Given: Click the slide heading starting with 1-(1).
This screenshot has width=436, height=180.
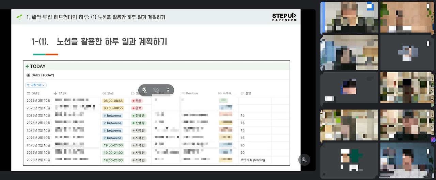Looking at the screenshot, I should point(99,42).
